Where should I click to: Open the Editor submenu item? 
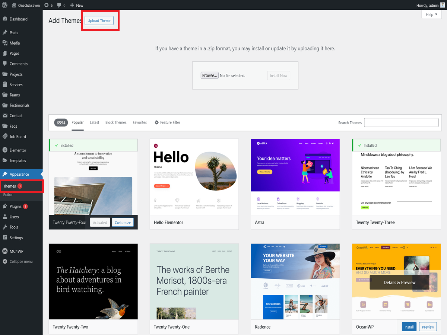[8, 195]
